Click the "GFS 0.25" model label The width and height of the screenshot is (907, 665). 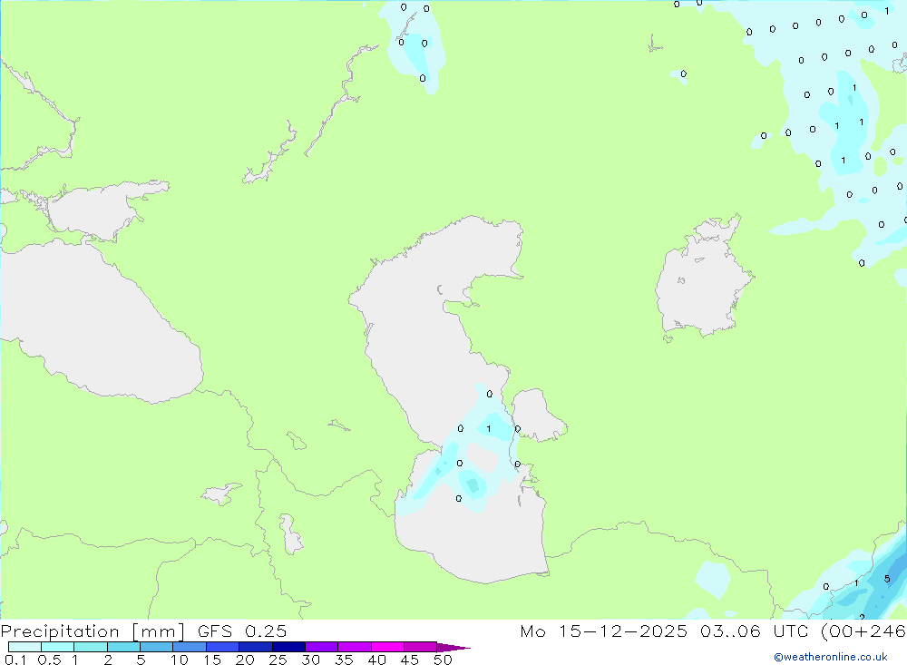[x=242, y=631]
